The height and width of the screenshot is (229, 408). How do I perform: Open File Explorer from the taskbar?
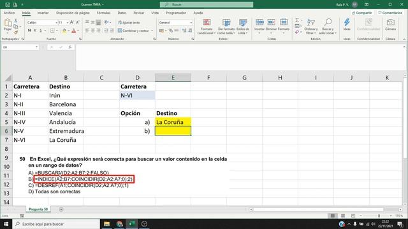106,224
